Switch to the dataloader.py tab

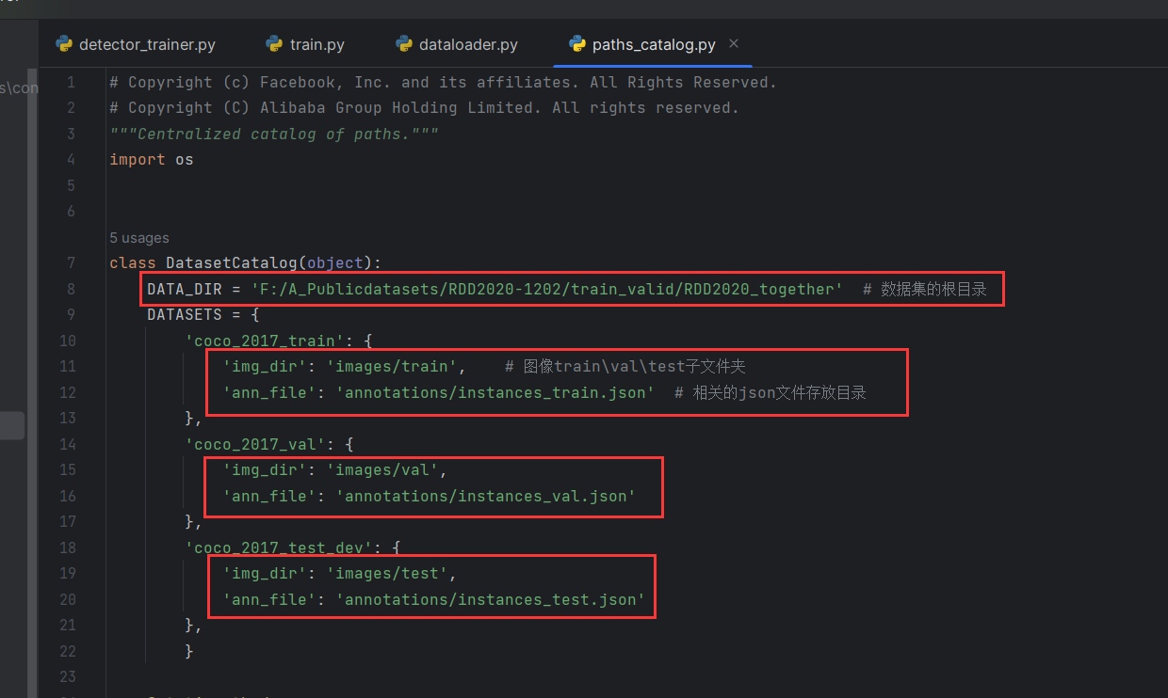(456, 44)
